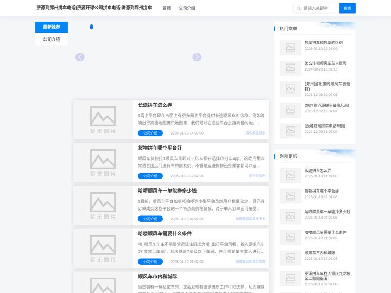Click the blue 搜索 button
The width and height of the screenshot is (391, 293).
coord(348,8)
